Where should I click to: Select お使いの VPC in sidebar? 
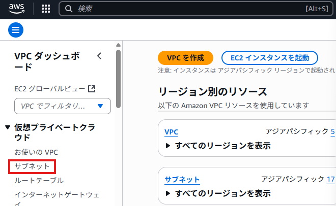click(x=36, y=152)
